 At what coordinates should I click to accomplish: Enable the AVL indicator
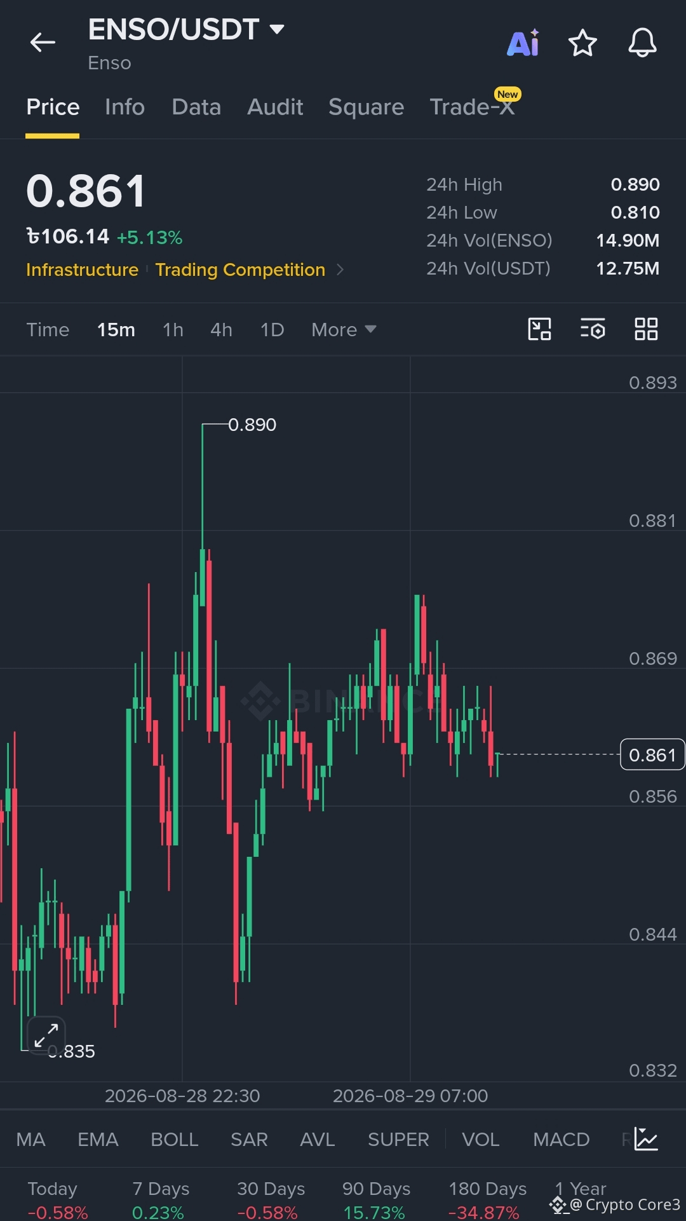(x=317, y=1139)
